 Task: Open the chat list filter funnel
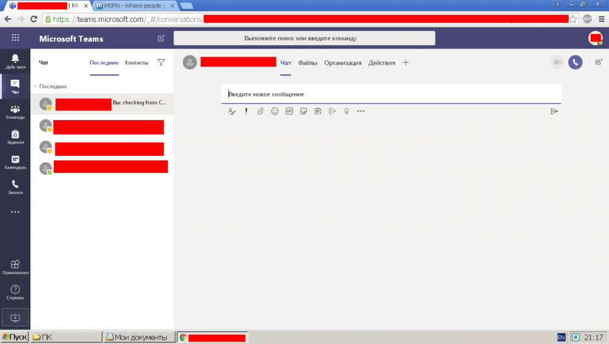[161, 63]
